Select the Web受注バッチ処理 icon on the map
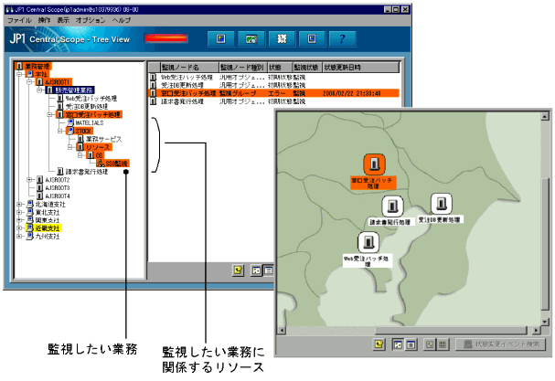This screenshot has height=381, width=555. click(367, 242)
